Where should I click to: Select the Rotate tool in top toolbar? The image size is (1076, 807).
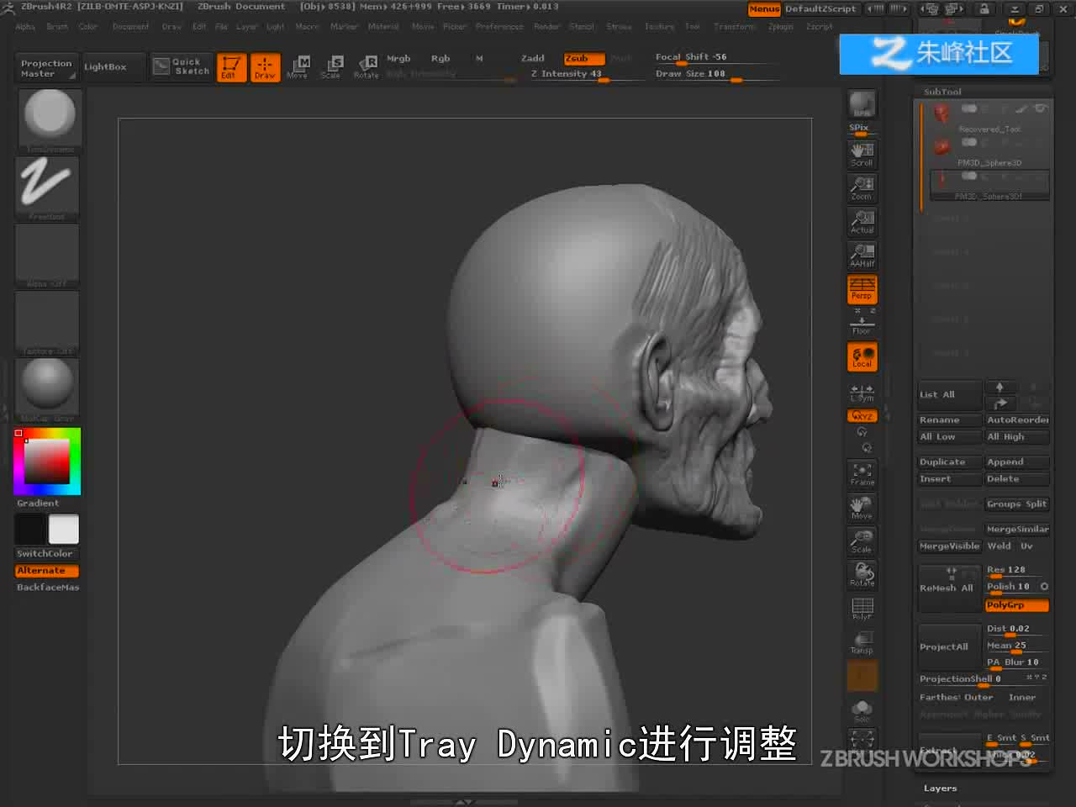(366, 66)
